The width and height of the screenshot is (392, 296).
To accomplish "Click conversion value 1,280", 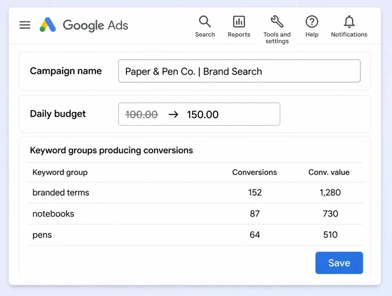I will (330, 193).
